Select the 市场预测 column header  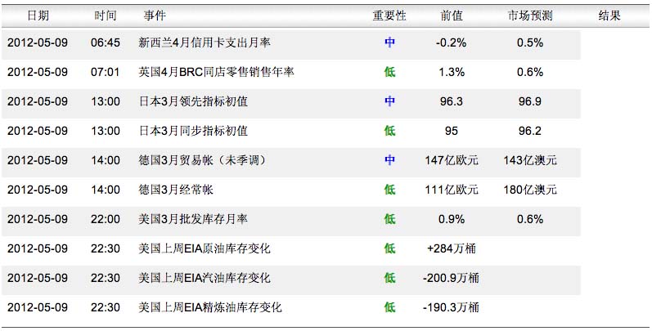530,16
